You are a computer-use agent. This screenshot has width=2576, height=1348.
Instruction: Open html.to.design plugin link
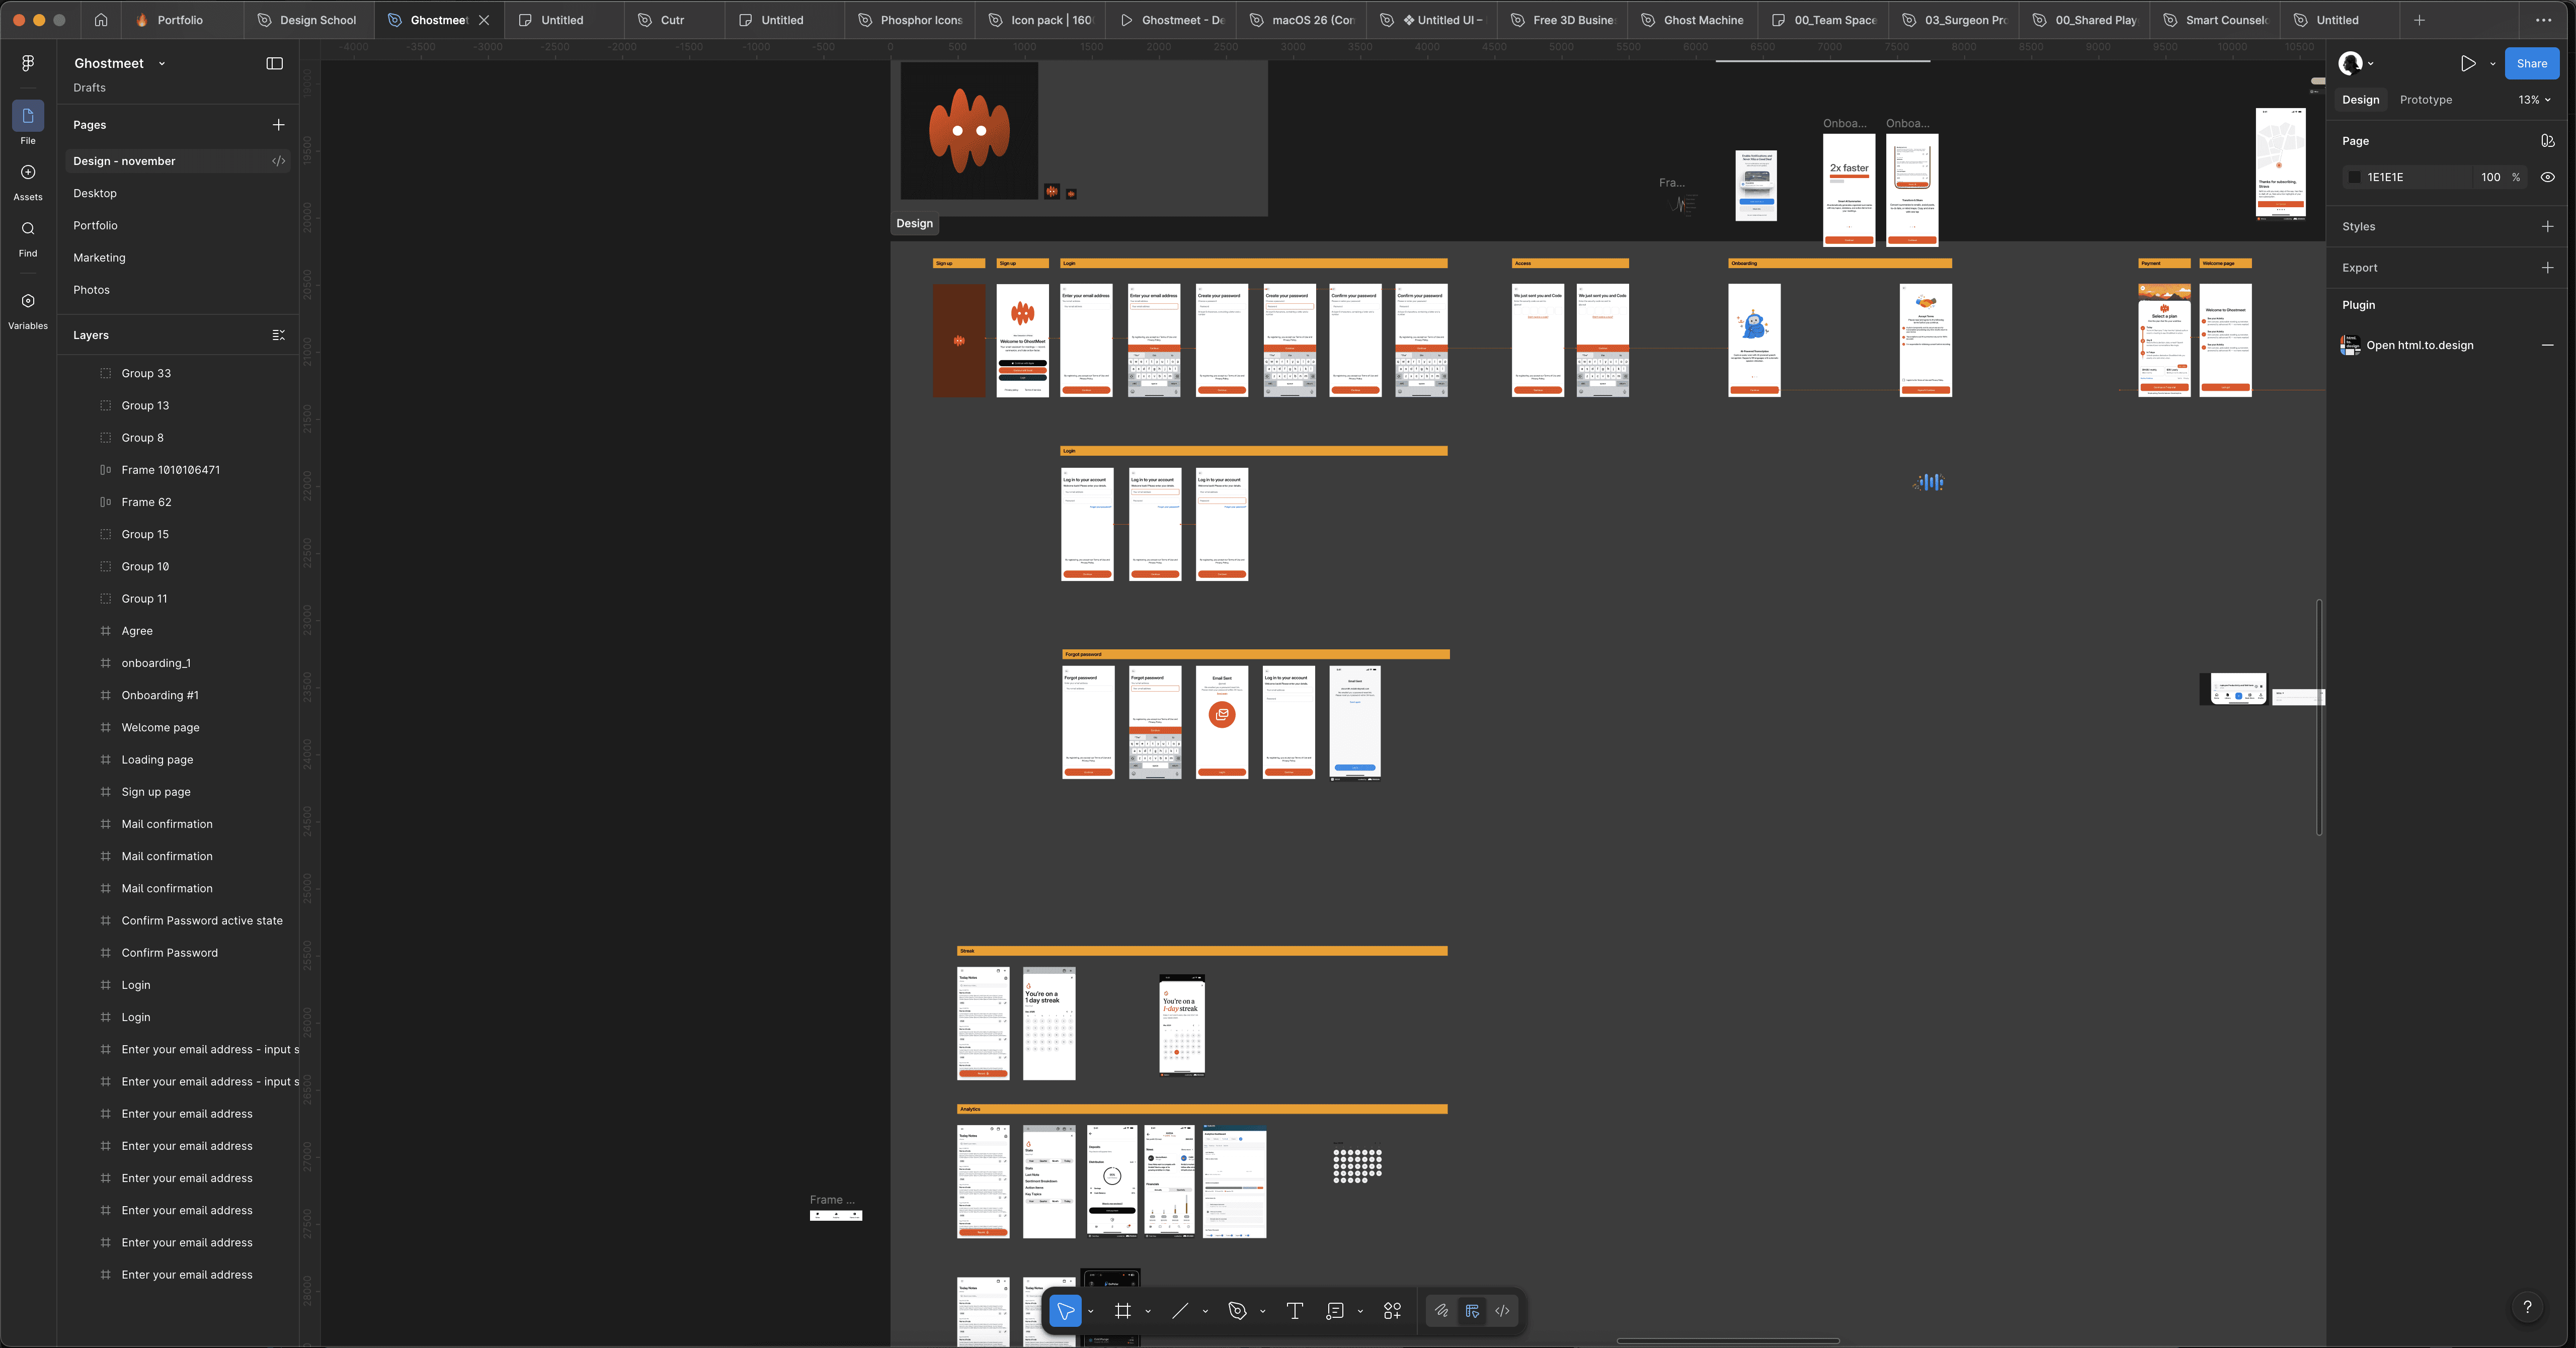coord(2419,345)
